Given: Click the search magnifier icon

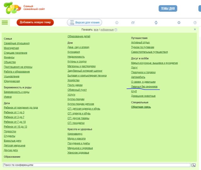Looking at the screenshot, I should click(x=193, y=165).
